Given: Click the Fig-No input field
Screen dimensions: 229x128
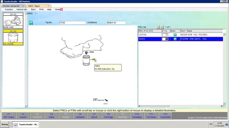Looking at the screenshot, I should pos(72,23).
